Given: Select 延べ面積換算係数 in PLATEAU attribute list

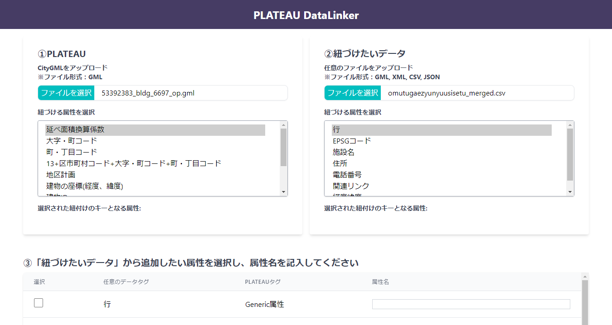Looking at the screenshot, I should pyautogui.click(x=155, y=129).
